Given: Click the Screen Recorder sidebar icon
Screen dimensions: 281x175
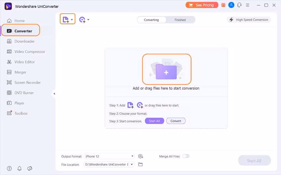Looking at the screenshot, I should click(x=9, y=83).
